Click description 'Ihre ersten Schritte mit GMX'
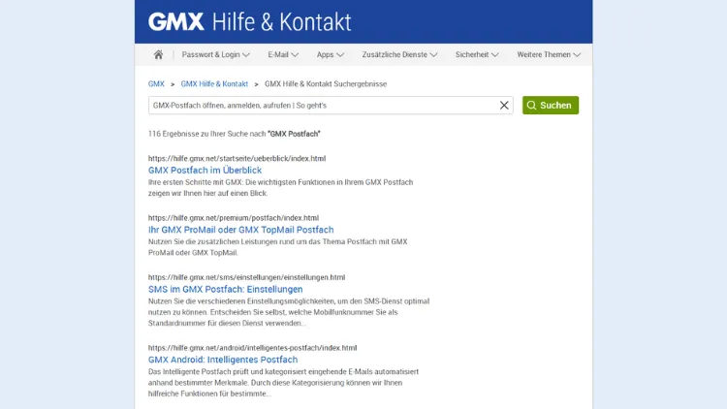The image size is (727, 409). (x=280, y=187)
